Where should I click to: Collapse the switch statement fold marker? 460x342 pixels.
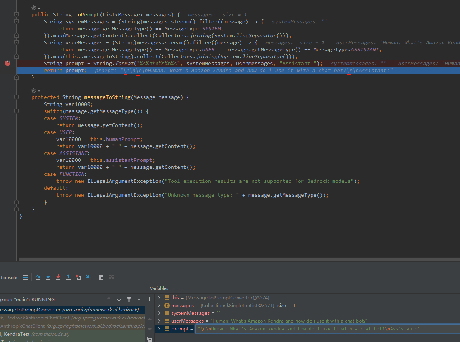pos(16,111)
